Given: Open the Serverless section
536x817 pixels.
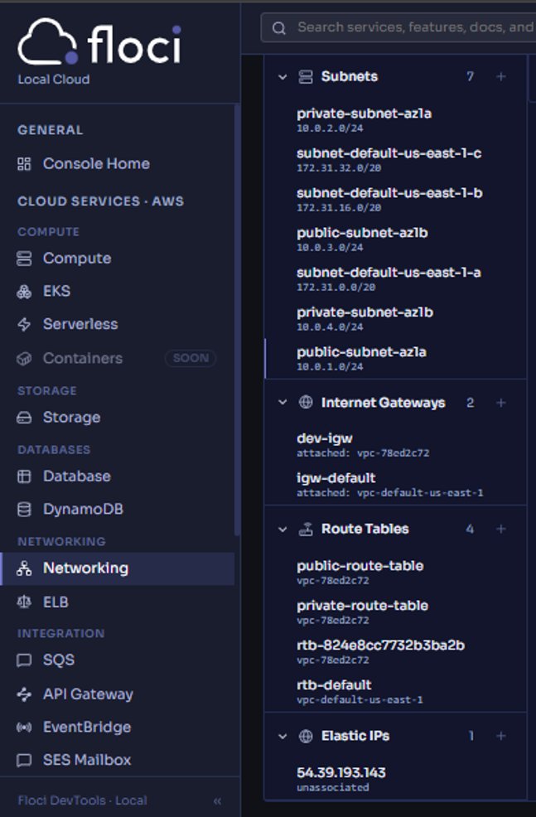Looking at the screenshot, I should click(x=118, y=324).
